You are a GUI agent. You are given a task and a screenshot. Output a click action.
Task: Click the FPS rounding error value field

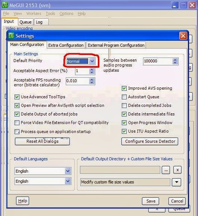pyautogui.click(x=78, y=81)
